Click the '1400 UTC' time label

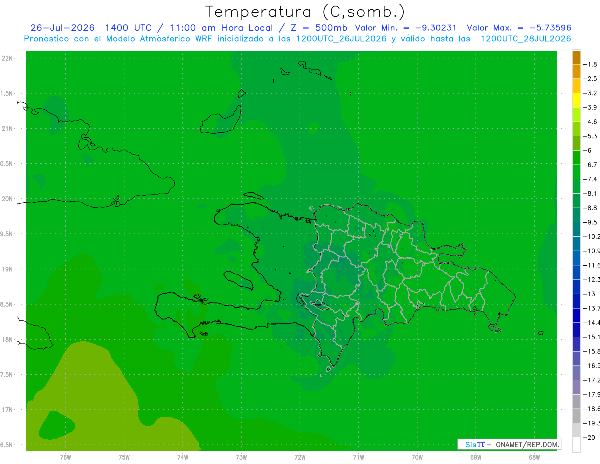(128, 28)
